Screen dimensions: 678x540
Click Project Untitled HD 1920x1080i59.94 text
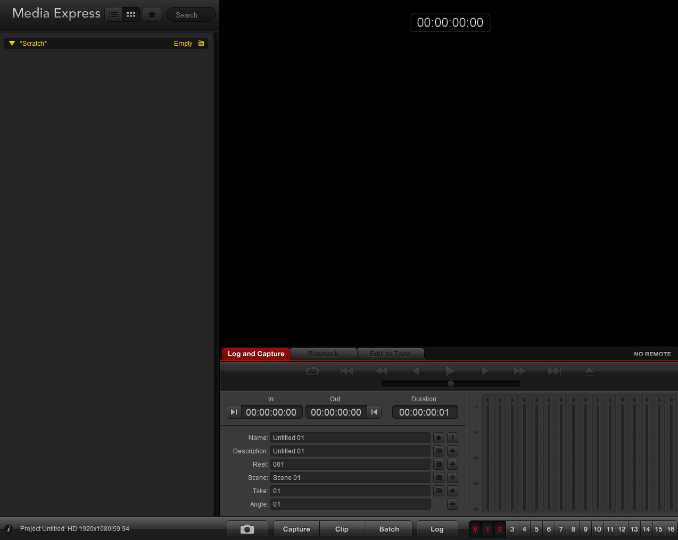(x=75, y=529)
